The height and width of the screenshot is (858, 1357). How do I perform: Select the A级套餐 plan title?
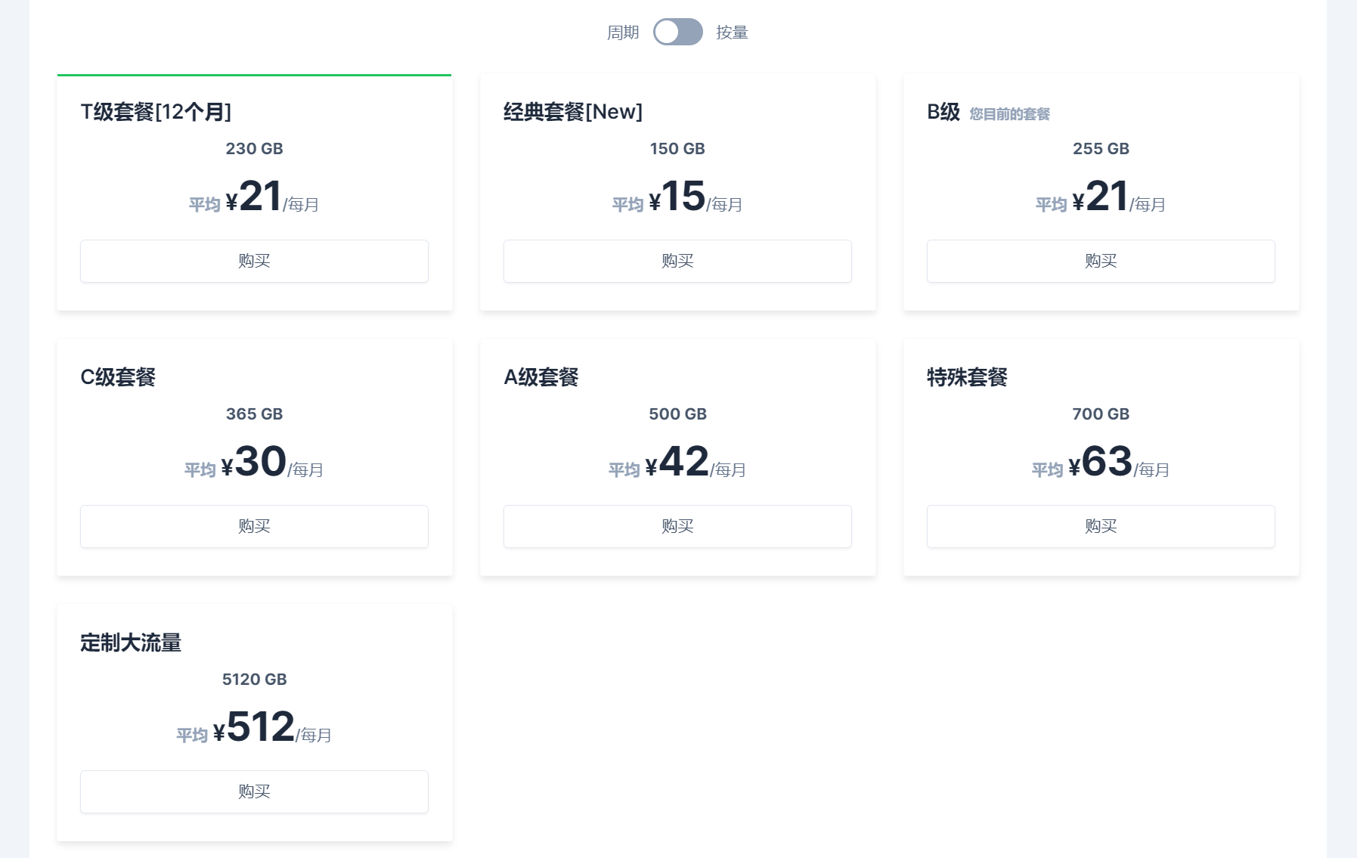541,377
